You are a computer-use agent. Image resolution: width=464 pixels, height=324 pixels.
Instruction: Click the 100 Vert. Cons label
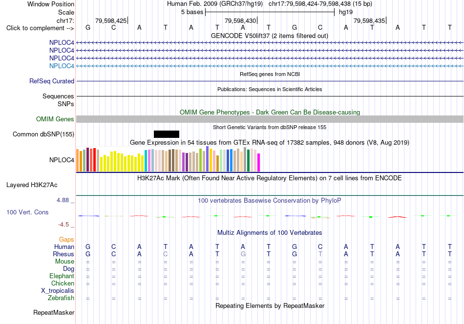[27, 212]
